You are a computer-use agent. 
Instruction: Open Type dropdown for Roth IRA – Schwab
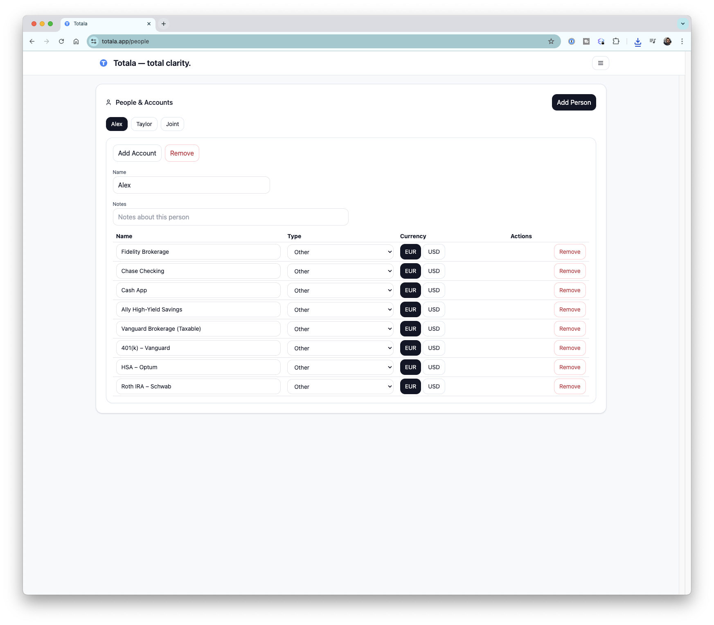coord(340,386)
